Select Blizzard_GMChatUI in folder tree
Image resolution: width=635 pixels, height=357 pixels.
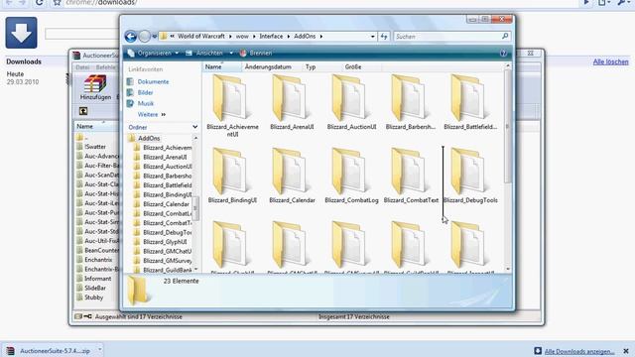click(167, 251)
